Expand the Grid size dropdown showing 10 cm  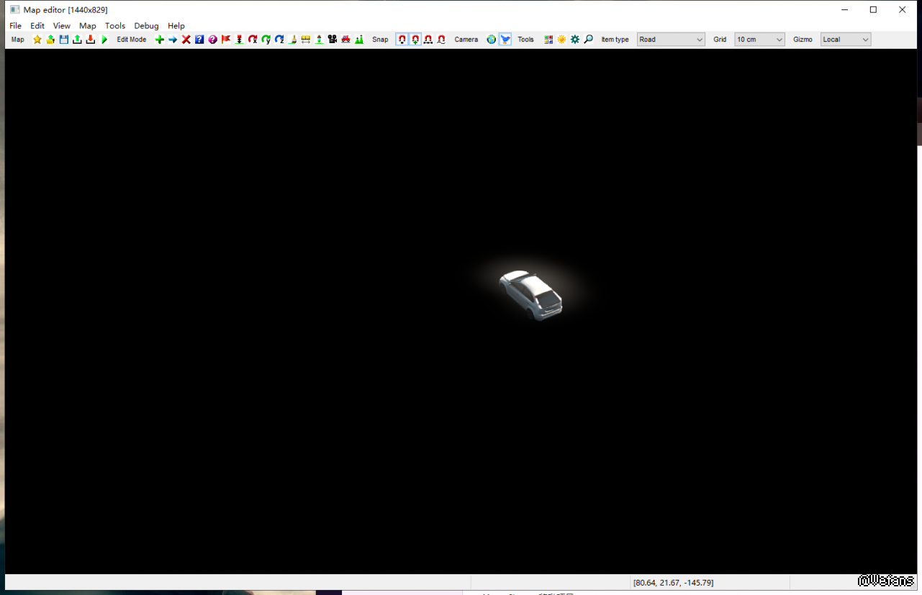[759, 40]
